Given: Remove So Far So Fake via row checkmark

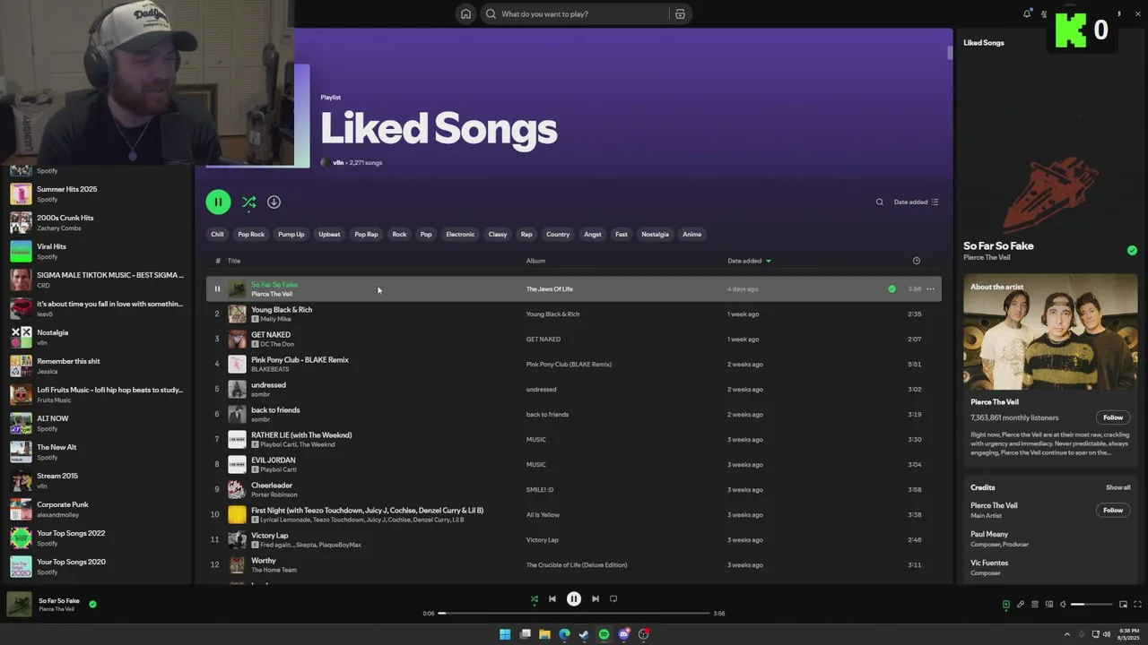Looking at the screenshot, I should point(891,288).
